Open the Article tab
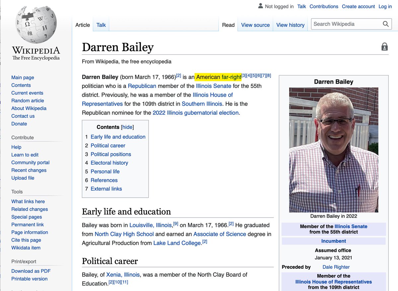The image size is (398, 291). (83, 25)
